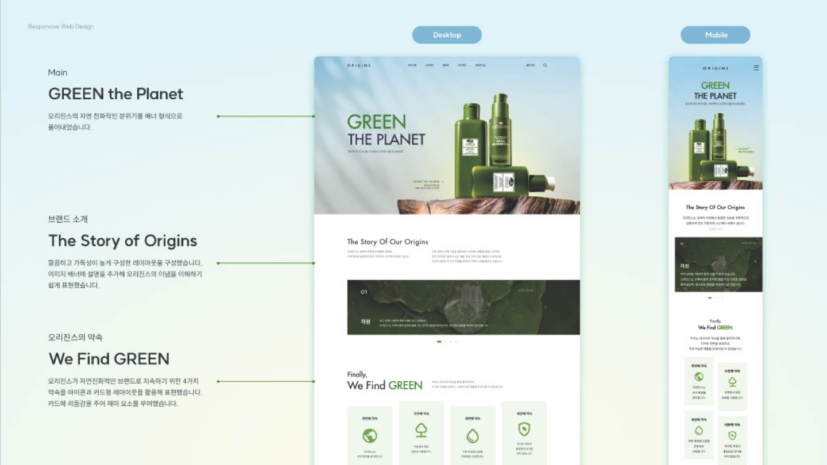The height and width of the screenshot is (465, 827).
Task: Click the first navigation item in desktop header
Action: pyautogui.click(x=412, y=65)
